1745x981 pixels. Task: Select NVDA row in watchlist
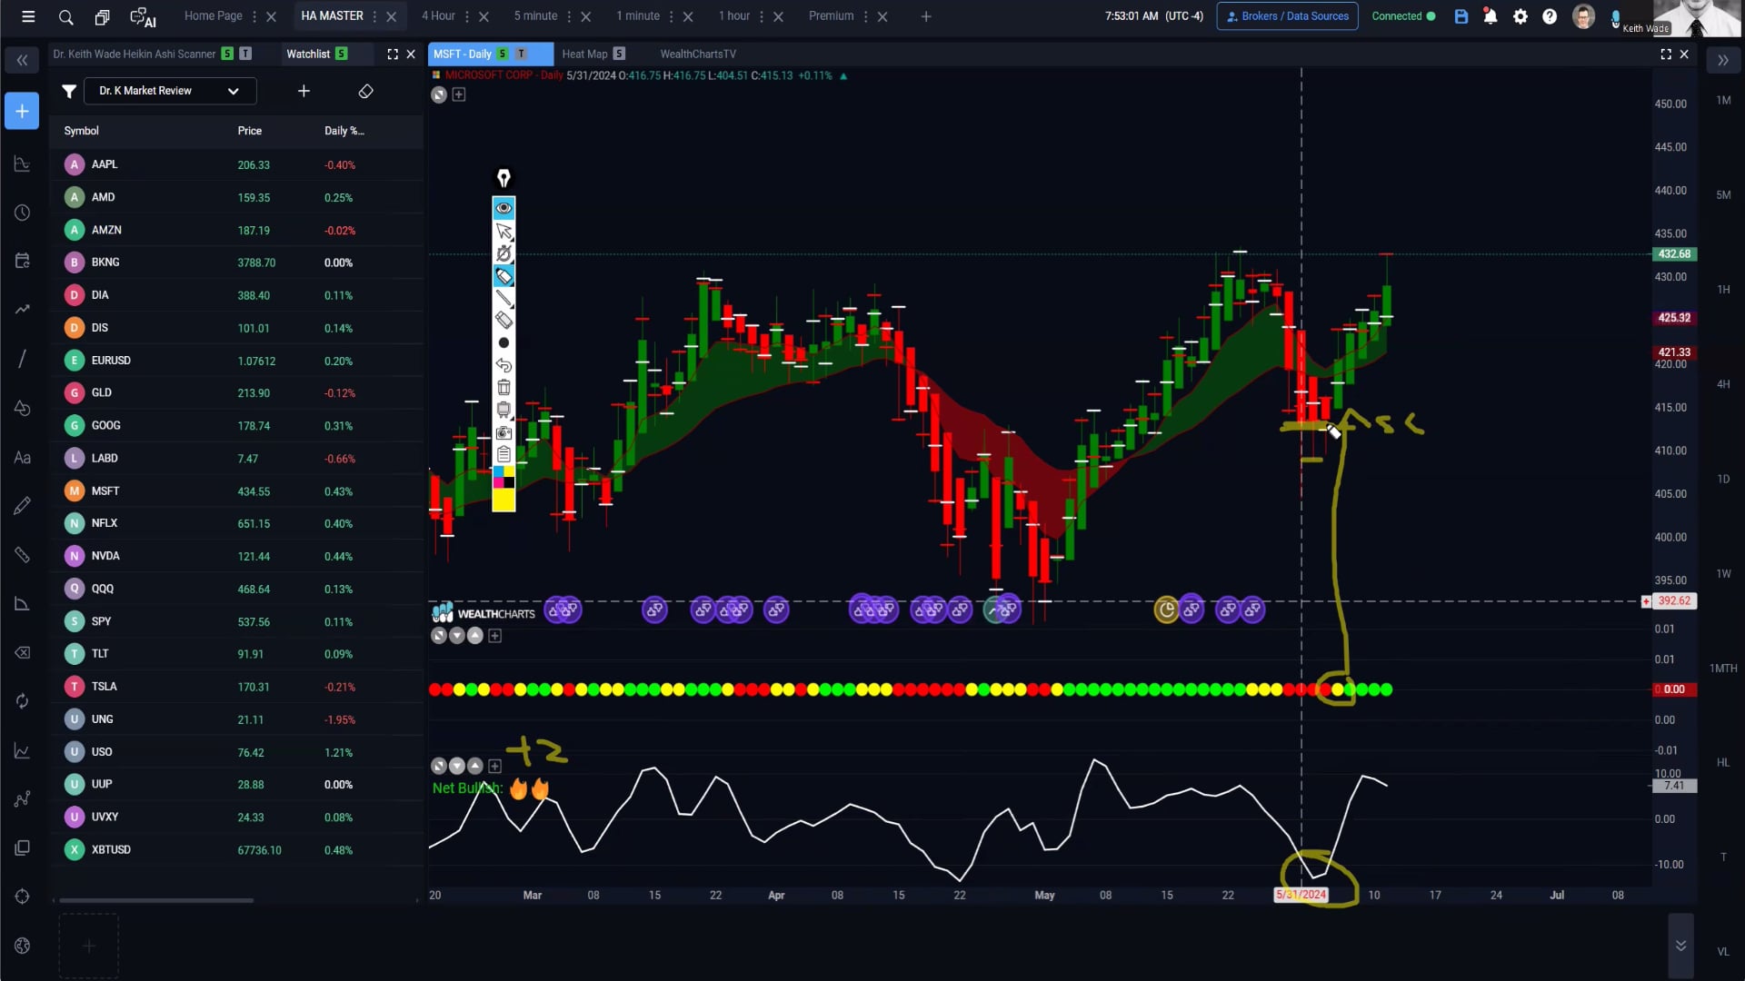point(236,556)
